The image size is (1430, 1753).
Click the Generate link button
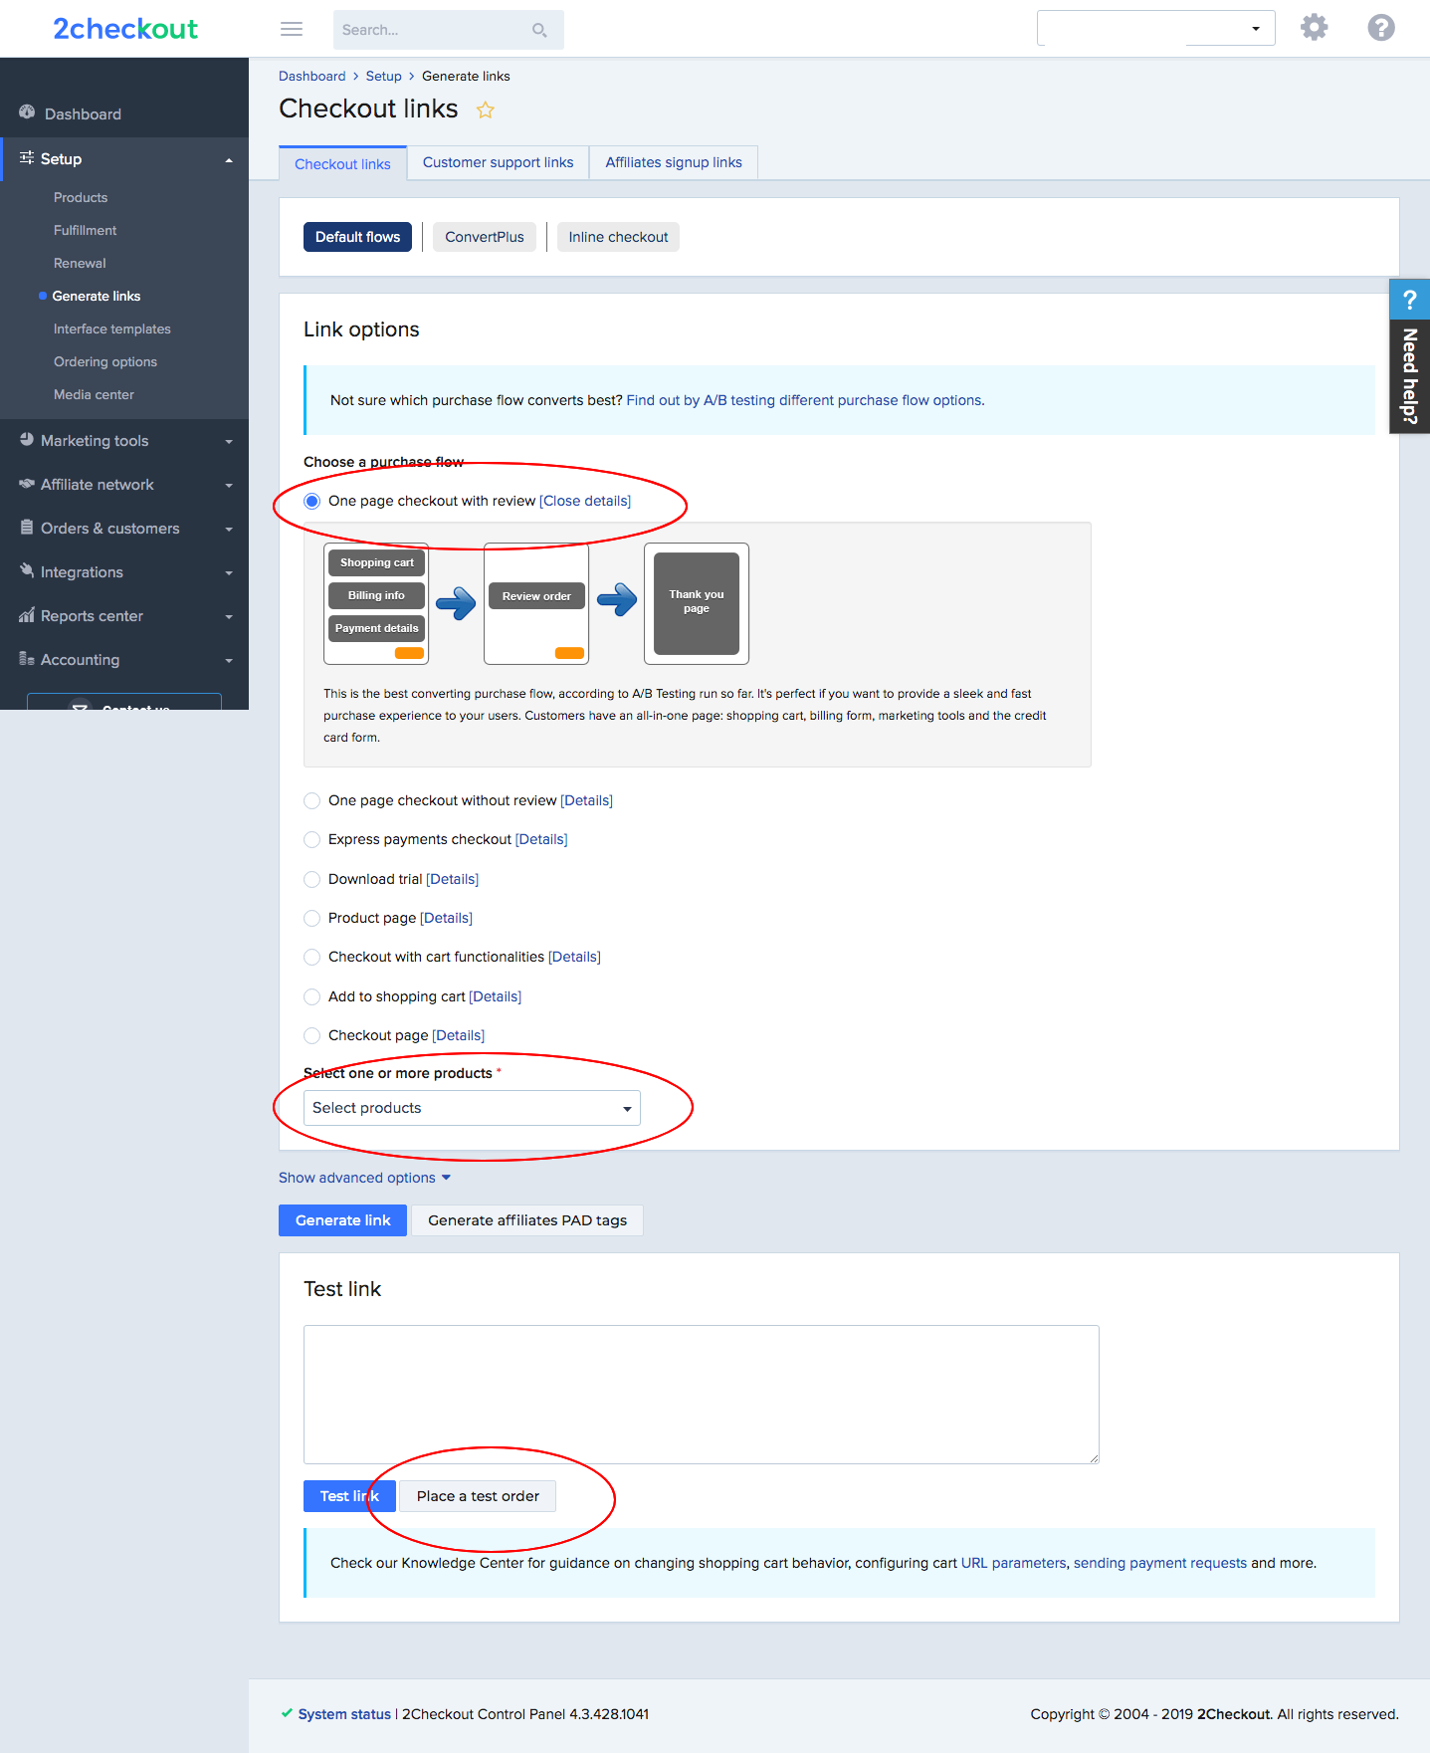pos(342,1220)
